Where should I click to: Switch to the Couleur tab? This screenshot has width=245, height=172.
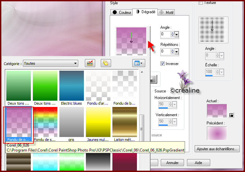tap(121, 12)
